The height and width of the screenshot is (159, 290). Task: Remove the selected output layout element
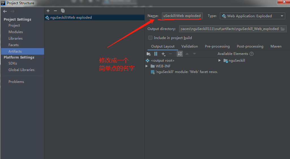pyautogui.click(x=170, y=54)
